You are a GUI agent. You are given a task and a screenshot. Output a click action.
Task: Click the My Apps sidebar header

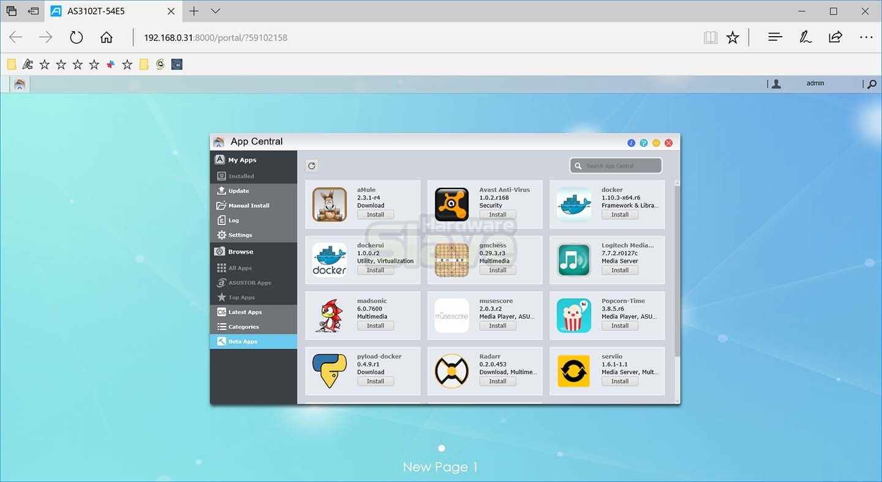(254, 160)
